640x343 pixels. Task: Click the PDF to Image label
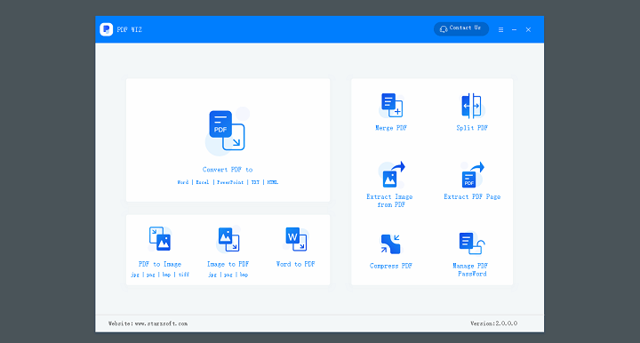[x=160, y=264]
